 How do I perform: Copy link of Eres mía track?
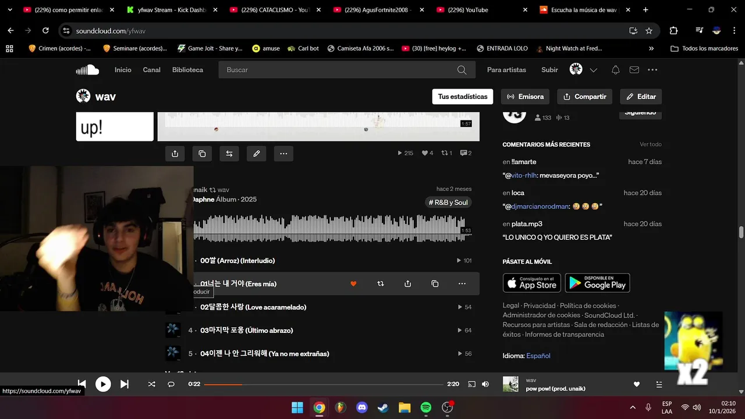(435, 284)
